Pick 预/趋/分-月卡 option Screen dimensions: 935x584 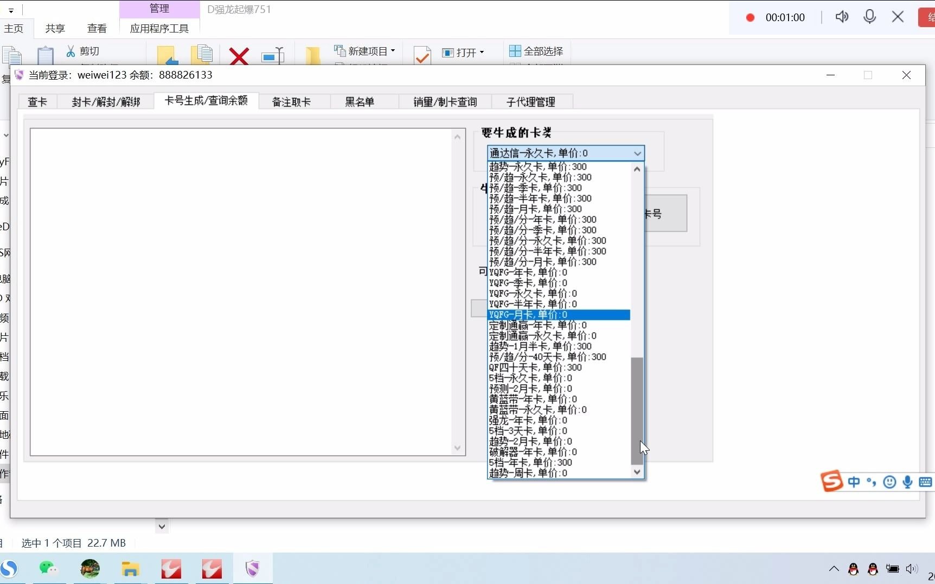point(559,262)
